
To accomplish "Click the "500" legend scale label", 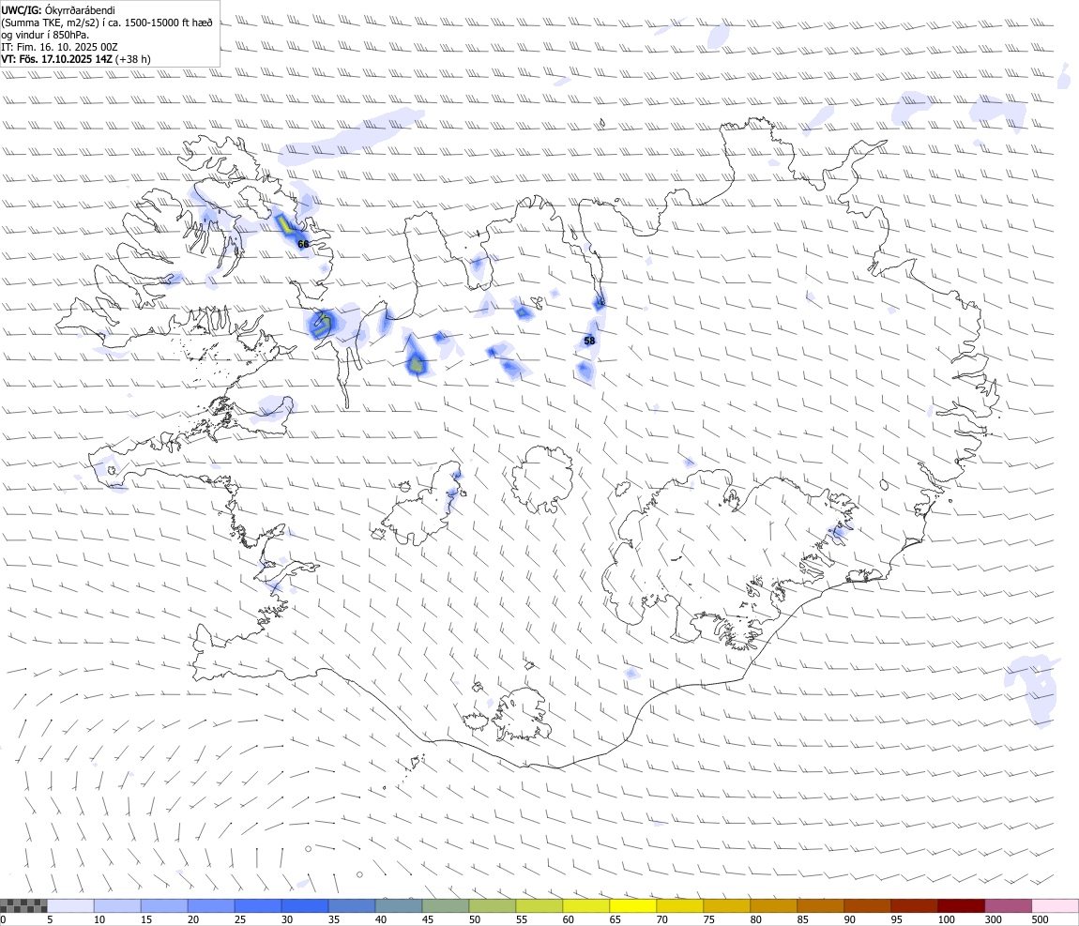I will coord(1040,919).
